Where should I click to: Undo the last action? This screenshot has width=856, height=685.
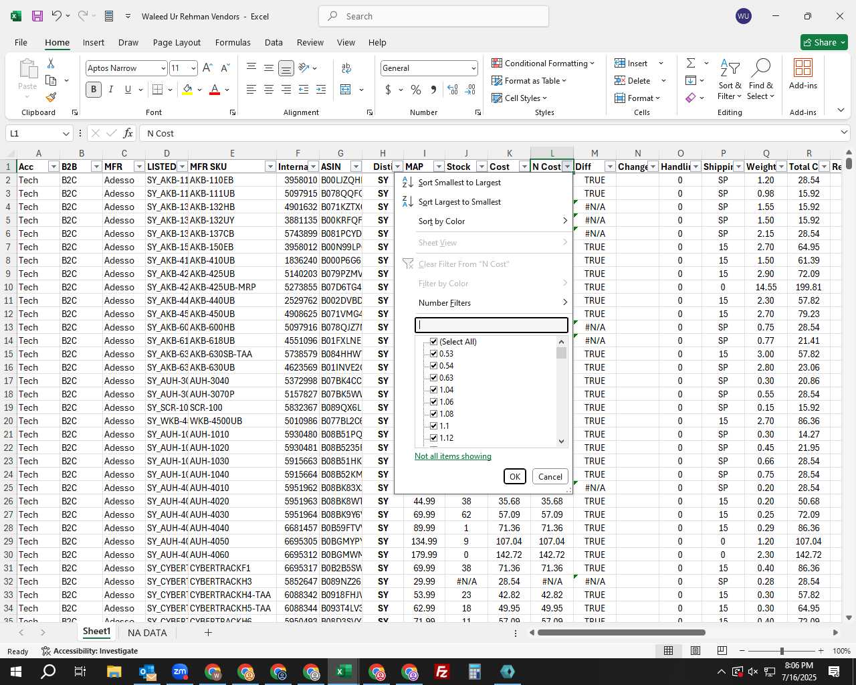pos(57,16)
